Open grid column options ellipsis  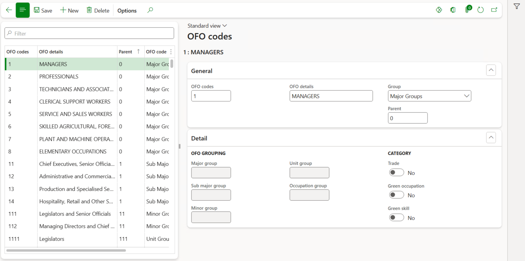click(x=171, y=52)
